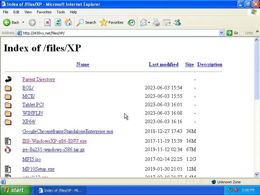Click the 2023-06-03 15:54 date for EOL/

pos(163,88)
